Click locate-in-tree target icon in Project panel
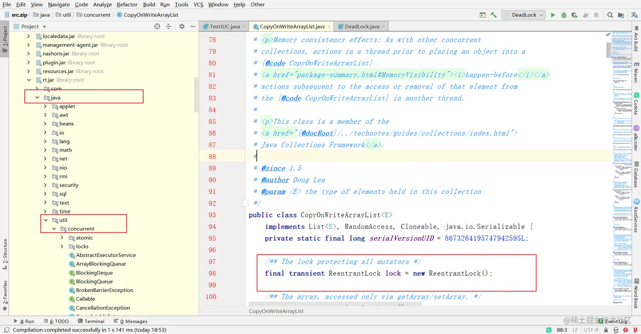Screen dimensions: 641x334 tap(157, 26)
